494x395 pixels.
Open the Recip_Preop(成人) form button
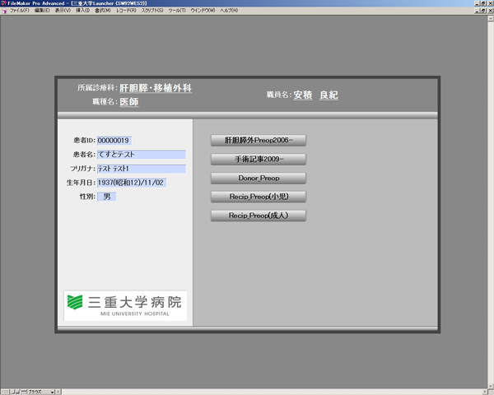pos(259,216)
